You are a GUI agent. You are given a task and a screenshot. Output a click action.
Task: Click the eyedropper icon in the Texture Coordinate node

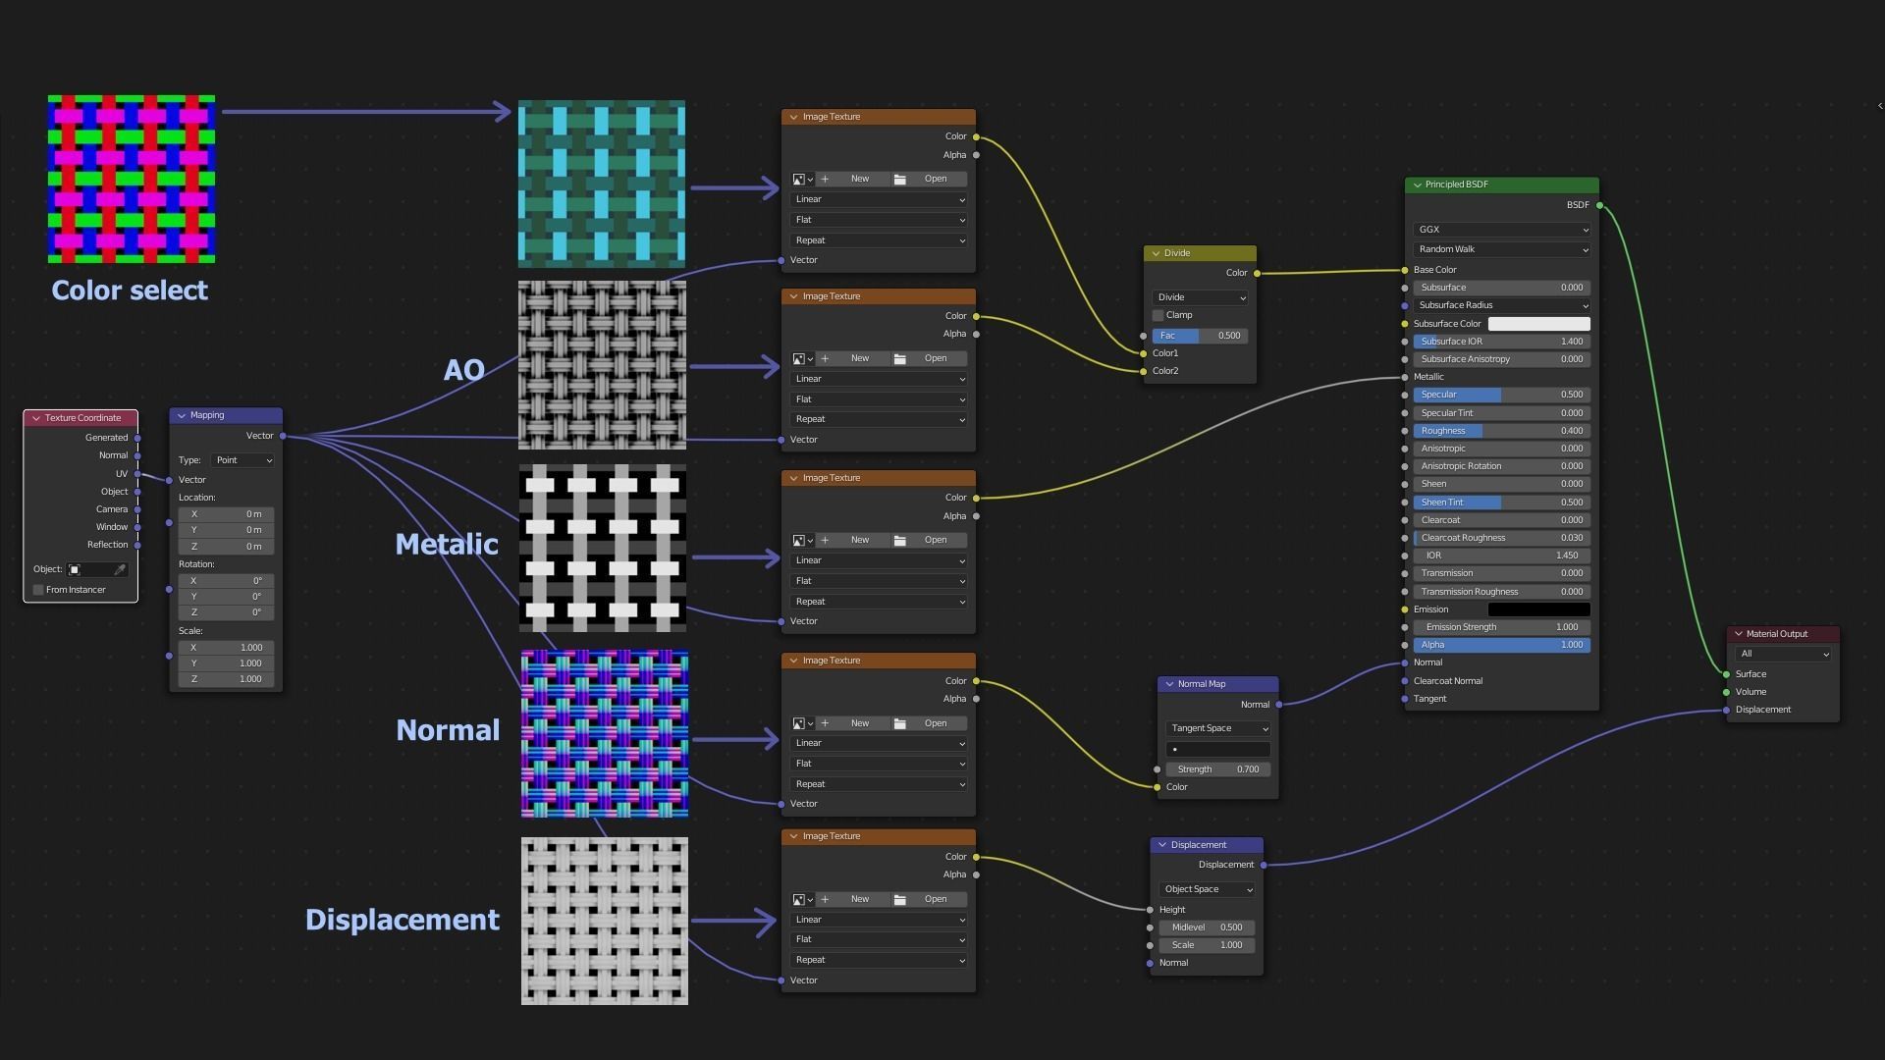tap(120, 570)
